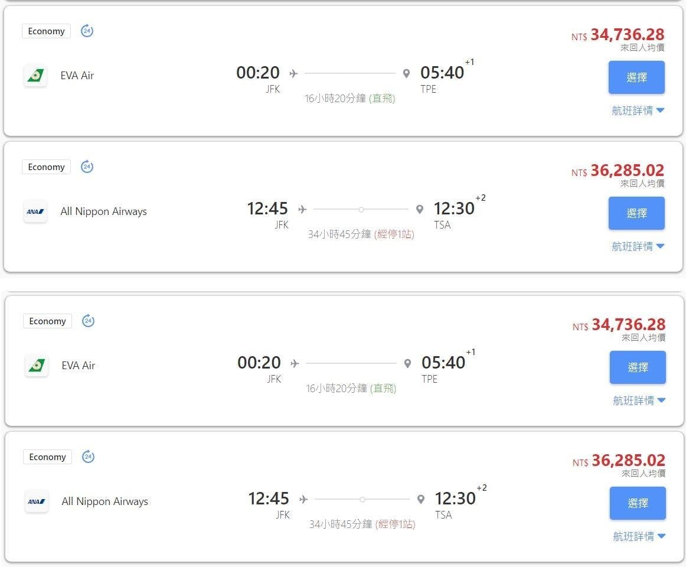Expand 航班詳情 in the second card (upper ANA)
Screen dimensions: 686x567
coord(638,246)
